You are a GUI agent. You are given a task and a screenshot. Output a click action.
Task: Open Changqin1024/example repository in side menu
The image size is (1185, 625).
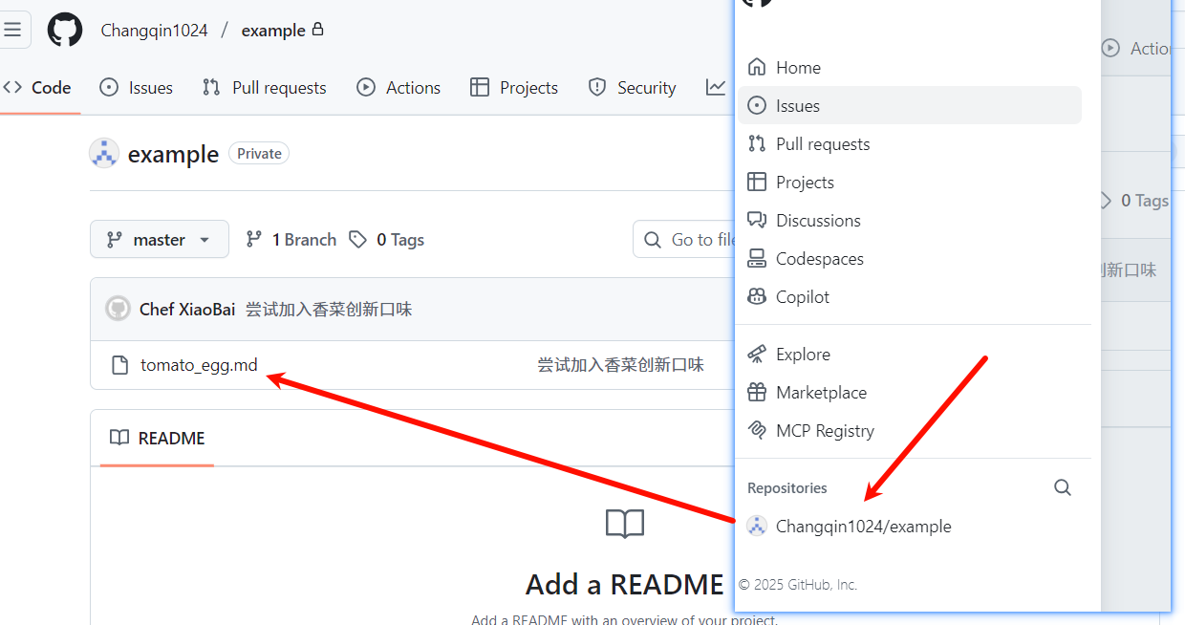(910, 527)
